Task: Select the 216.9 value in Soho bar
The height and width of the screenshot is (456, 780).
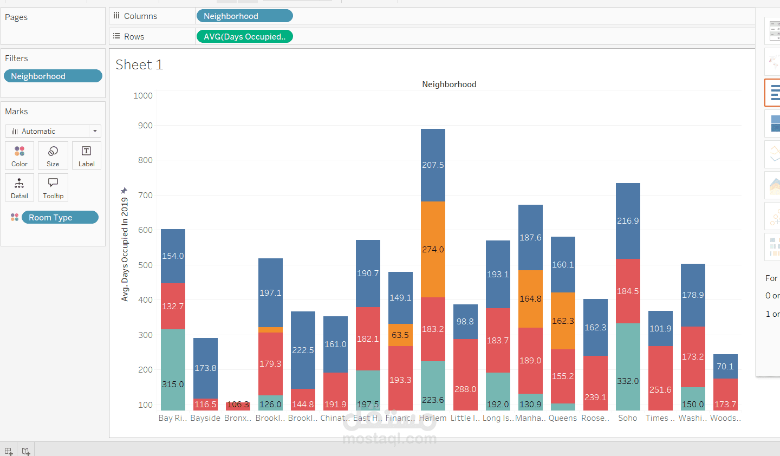Action: click(628, 221)
